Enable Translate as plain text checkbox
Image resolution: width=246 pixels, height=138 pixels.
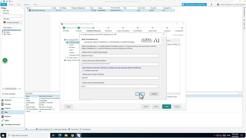click(83, 71)
